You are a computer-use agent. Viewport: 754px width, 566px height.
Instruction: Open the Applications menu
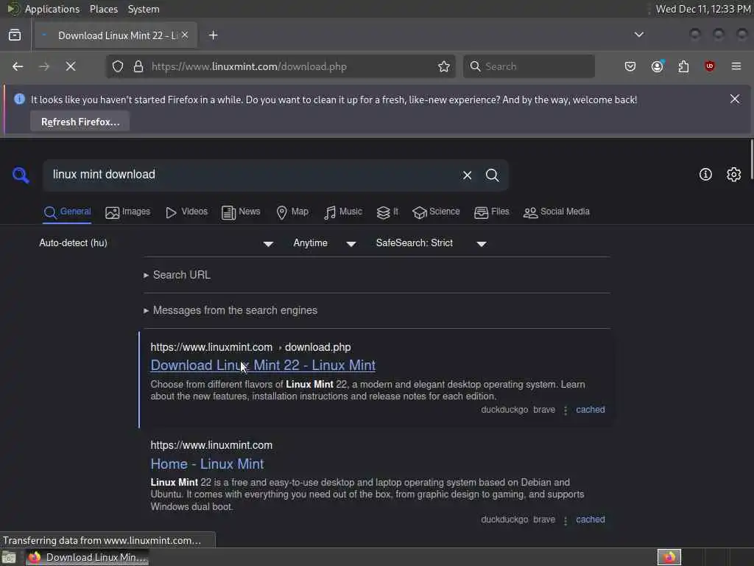point(52,9)
